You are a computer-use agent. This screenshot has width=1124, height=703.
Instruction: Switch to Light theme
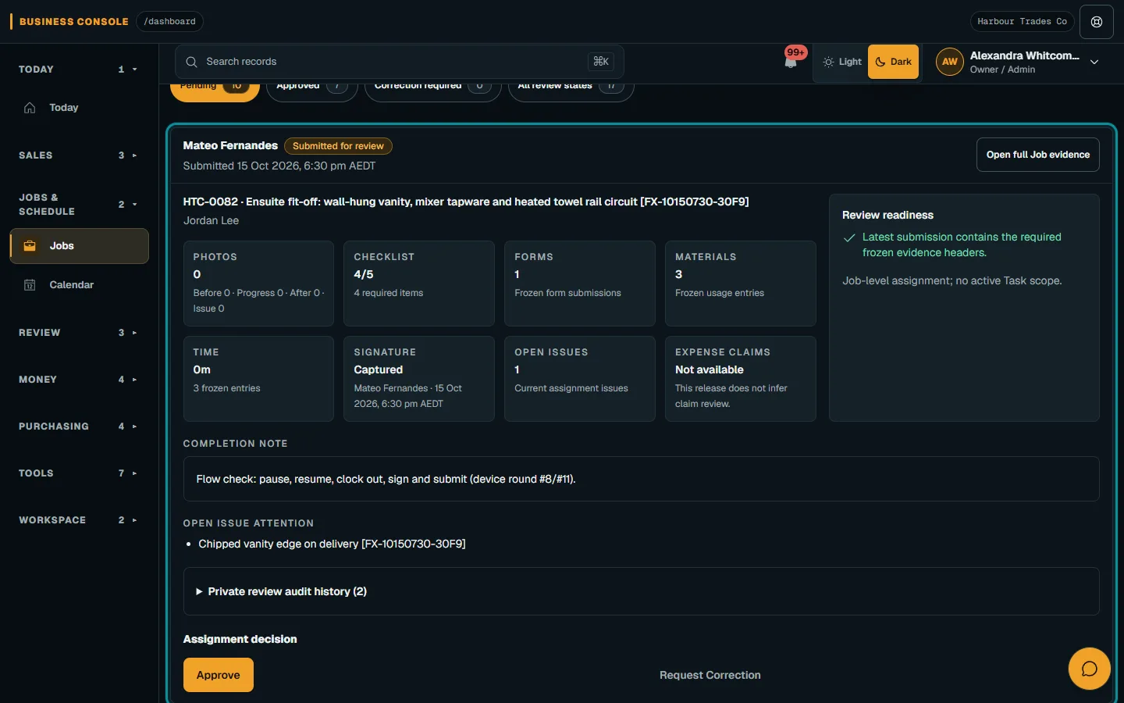point(842,62)
